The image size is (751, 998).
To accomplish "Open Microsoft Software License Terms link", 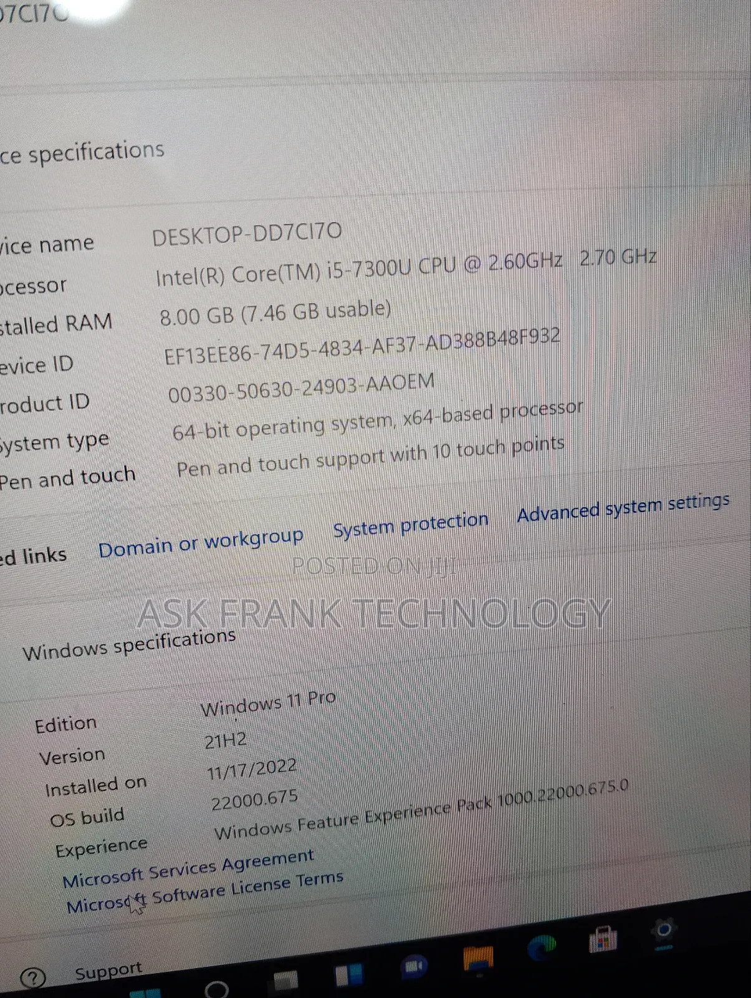I will point(205,893).
